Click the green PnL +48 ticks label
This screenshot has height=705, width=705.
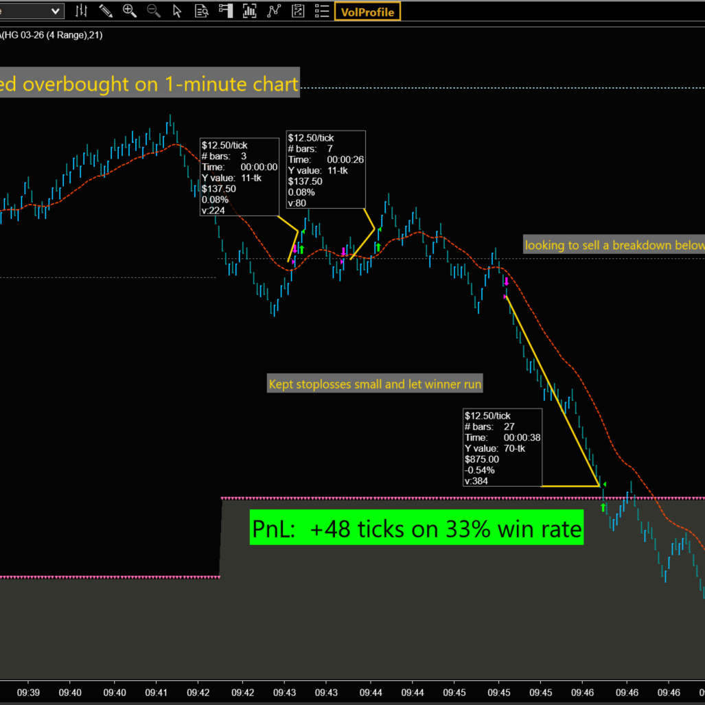tap(417, 527)
